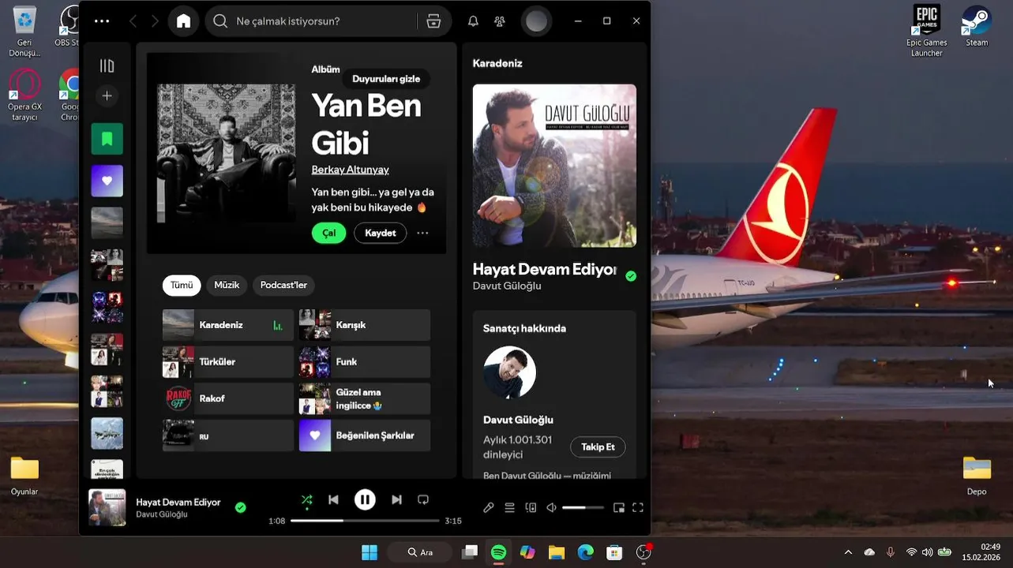Open Beğenilen Şarkılar tile
Screen dimensions: 1013x568
click(x=365, y=435)
